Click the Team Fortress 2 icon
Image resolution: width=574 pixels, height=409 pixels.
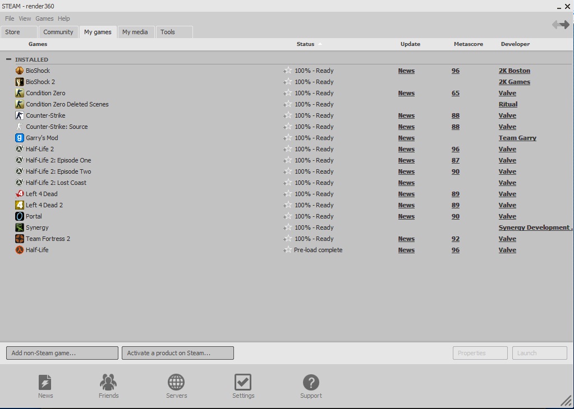pyautogui.click(x=20, y=239)
